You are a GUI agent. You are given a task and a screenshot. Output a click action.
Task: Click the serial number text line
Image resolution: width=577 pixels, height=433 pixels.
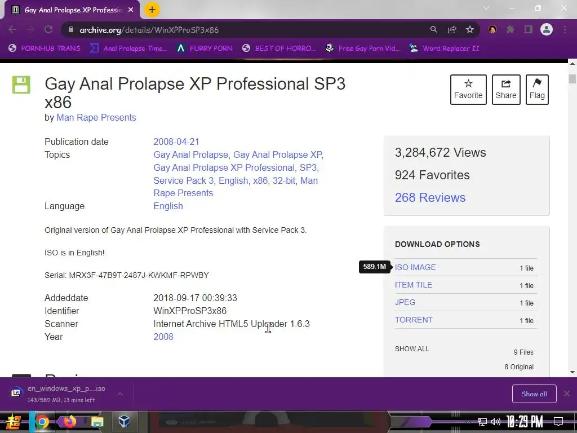point(127,275)
